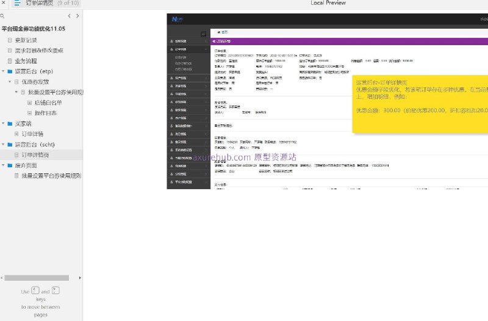Open 订单详情 under 买家端
488x321 pixels.
point(32,134)
